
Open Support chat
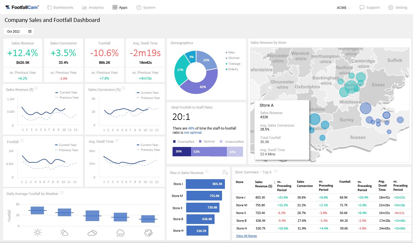[x=370, y=7]
